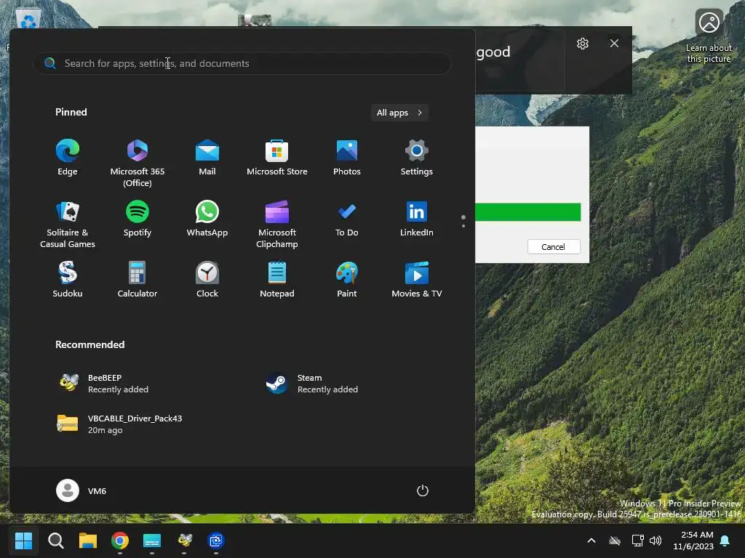Show hidden system tray icons
This screenshot has height=558, width=745.
(x=591, y=541)
